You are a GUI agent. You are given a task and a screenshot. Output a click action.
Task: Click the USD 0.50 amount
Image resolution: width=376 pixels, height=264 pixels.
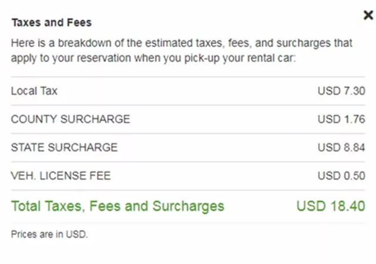(341, 176)
